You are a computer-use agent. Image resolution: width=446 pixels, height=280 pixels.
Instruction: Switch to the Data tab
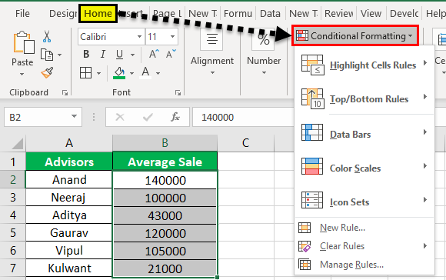[270, 13]
